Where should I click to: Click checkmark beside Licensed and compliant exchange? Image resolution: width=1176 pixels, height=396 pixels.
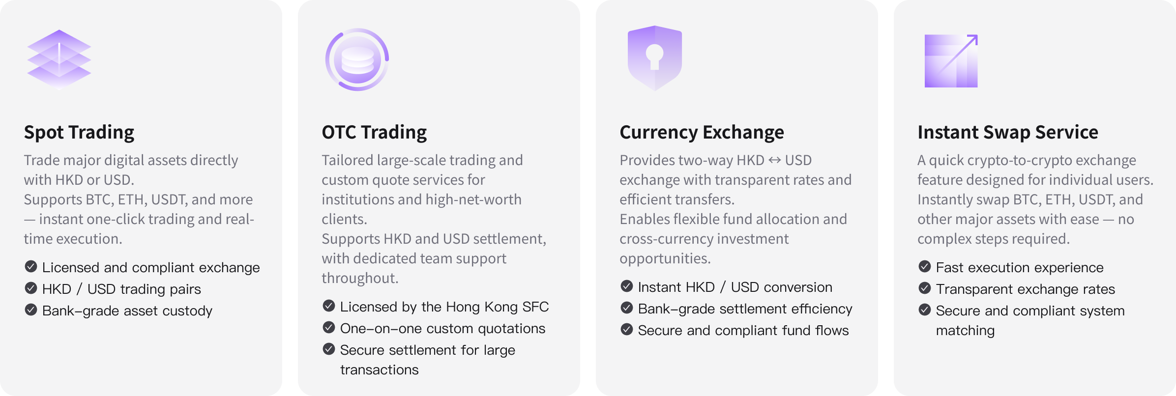[x=31, y=267]
